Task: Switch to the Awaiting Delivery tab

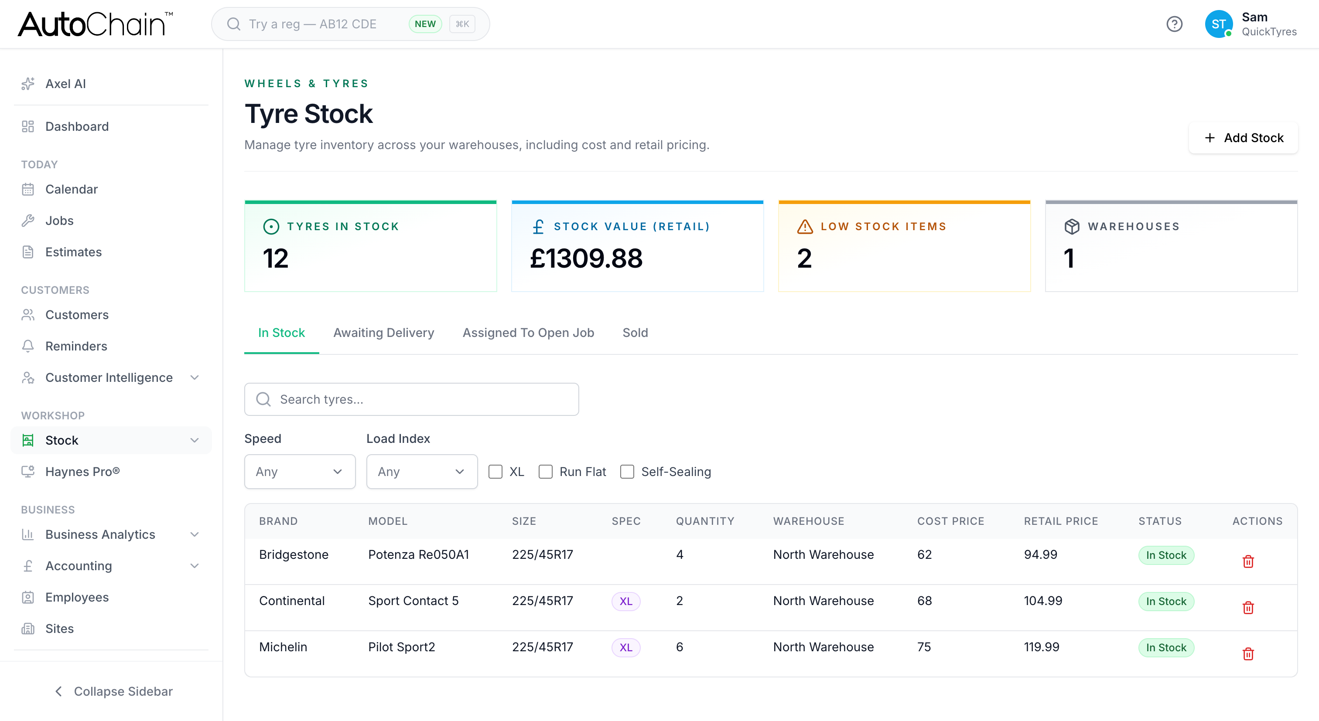Action: click(383, 333)
